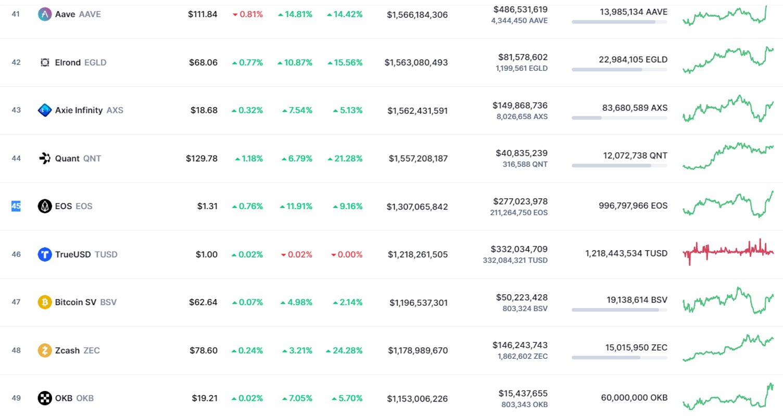Open the Elrond EGLD name link
The image size is (783, 416).
pos(81,62)
